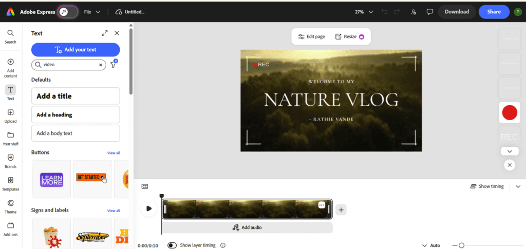
Task: Open the Add-ons sidebar icon
Action: (x=10, y=229)
